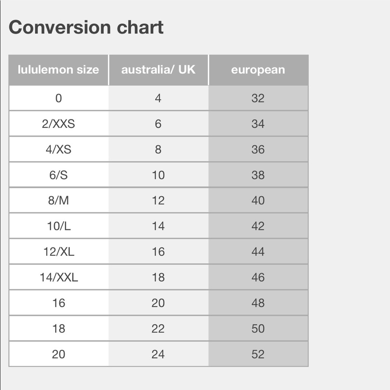This screenshot has width=390, height=390.
Task: Select European size 46 cell
Action: (x=258, y=277)
